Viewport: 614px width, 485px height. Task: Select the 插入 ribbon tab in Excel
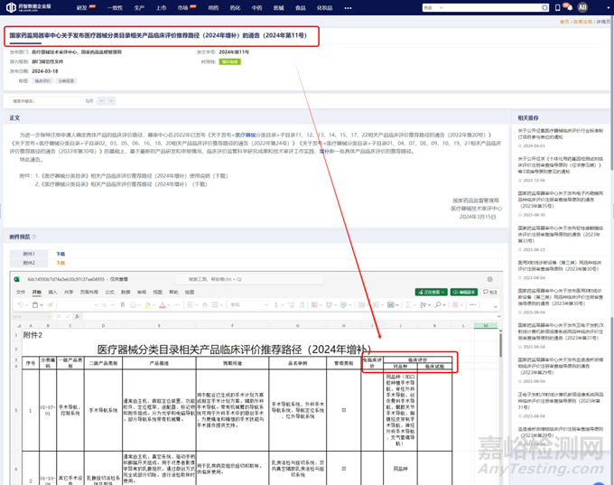(53, 292)
